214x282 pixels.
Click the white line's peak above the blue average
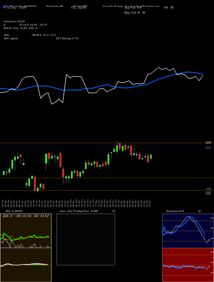159,68
